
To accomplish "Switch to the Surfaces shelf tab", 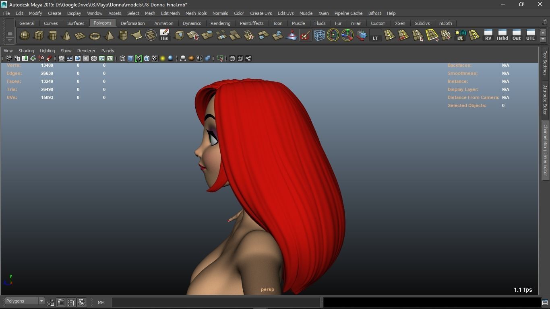I will [x=76, y=23].
